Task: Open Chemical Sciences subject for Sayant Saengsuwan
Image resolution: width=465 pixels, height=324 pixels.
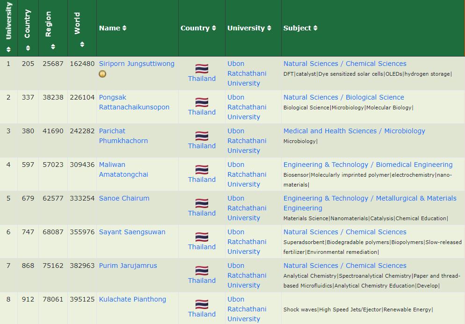Action: click(345, 232)
